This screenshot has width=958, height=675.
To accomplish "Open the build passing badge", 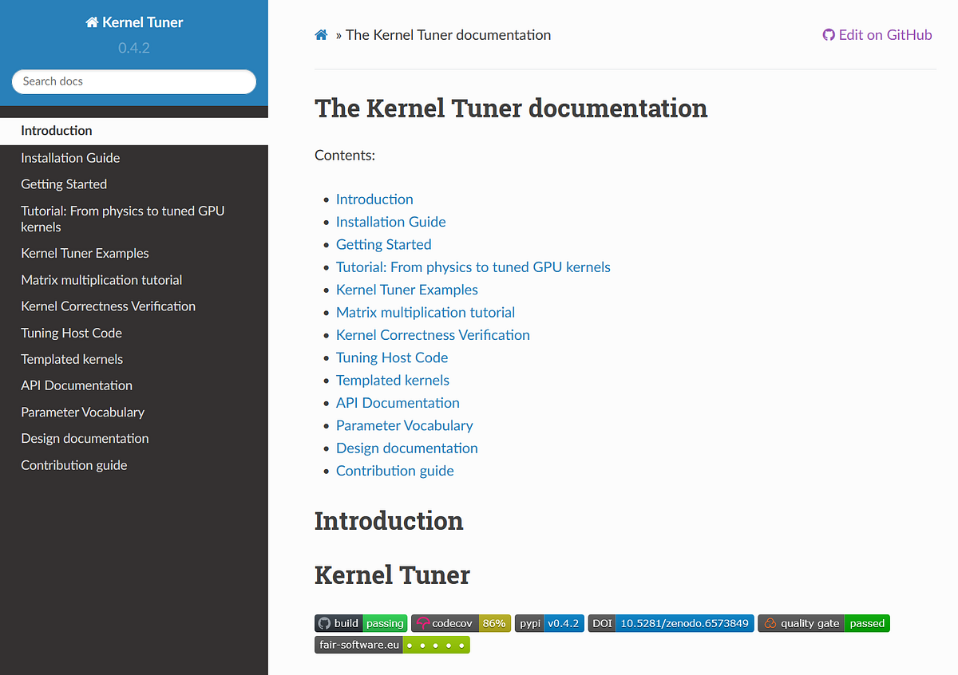I will click(360, 623).
